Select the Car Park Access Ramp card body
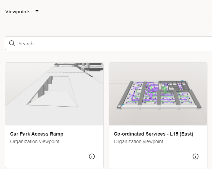The image size is (212, 169). pyautogui.click(x=54, y=147)
